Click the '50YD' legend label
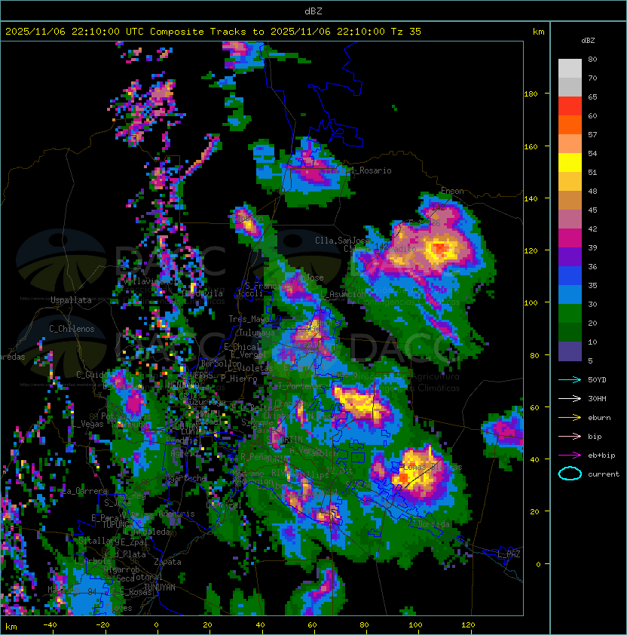This screenshot has width=627, height=635. (x=597, y=379)
